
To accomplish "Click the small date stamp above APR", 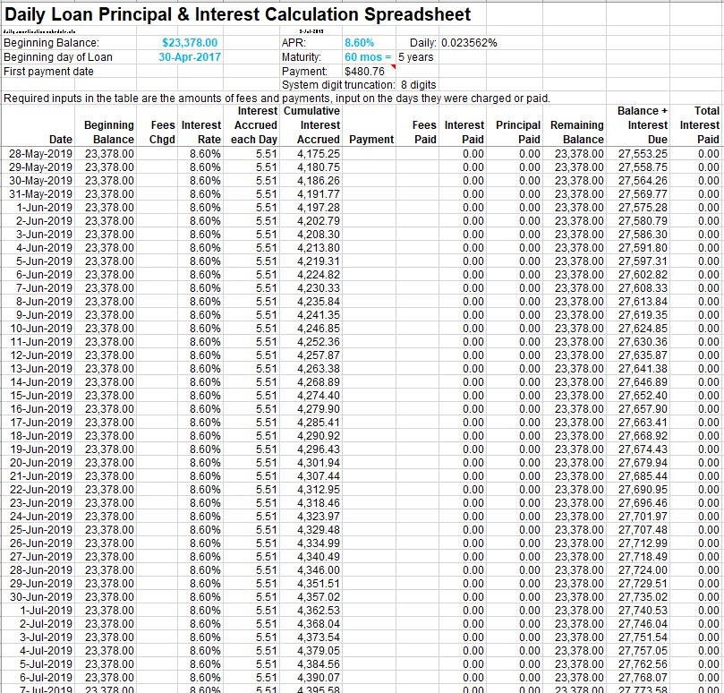I will 311,31.
